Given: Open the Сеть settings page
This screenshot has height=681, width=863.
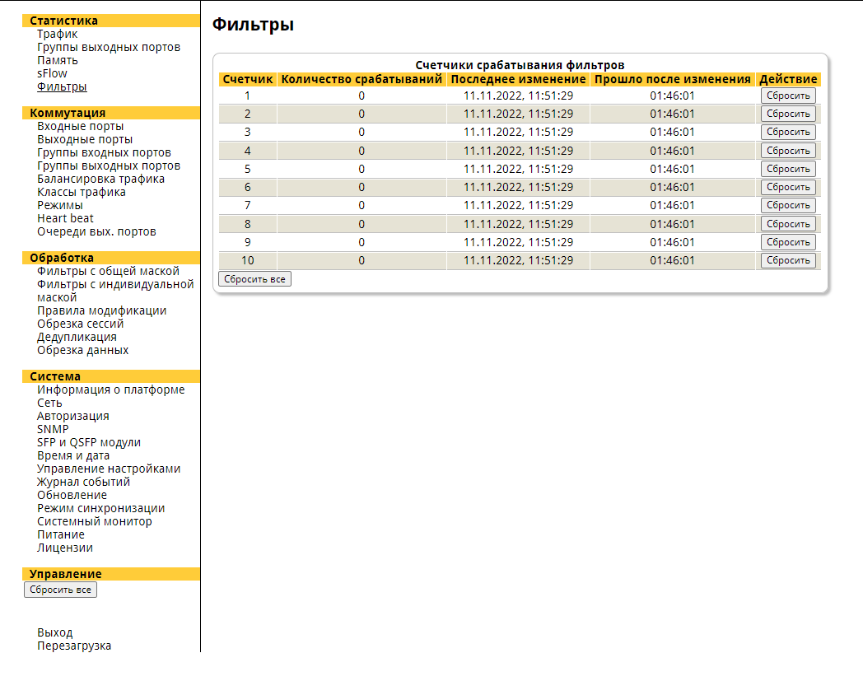Looking at the screenshot, I should (x=49, y=403).
